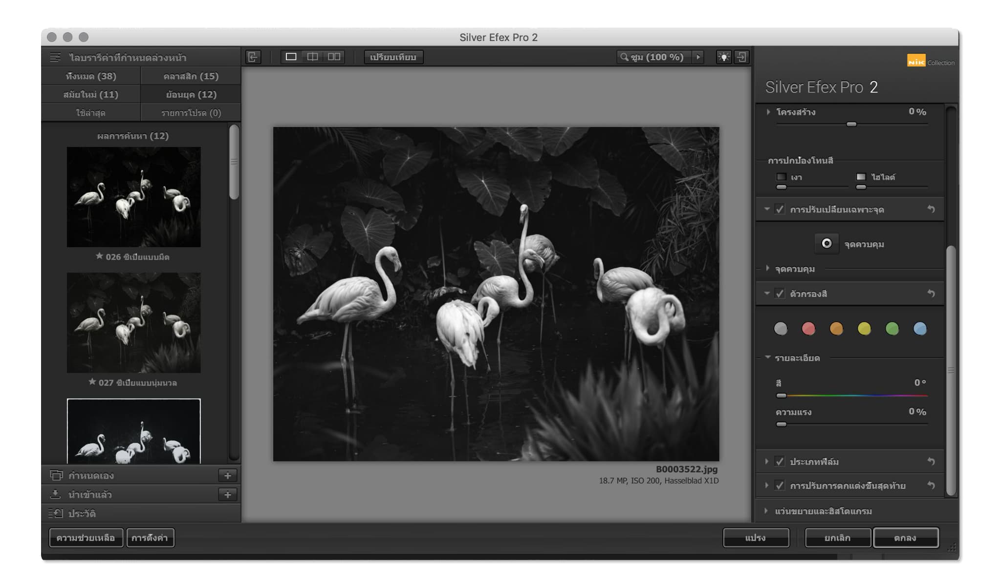The height and width of the screenshot is (586, 1001).
Task: Select the red color filter
Action: [x=808, y=329]
